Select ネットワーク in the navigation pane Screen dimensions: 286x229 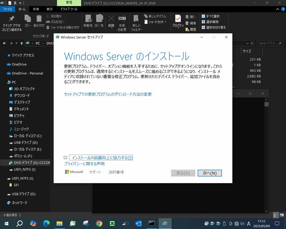tap(19, 203)
